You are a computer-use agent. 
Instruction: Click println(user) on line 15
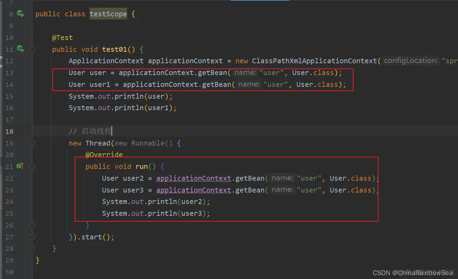(141, 96)
